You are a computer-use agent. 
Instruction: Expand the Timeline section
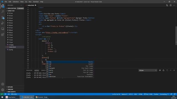tap(15, 89)
